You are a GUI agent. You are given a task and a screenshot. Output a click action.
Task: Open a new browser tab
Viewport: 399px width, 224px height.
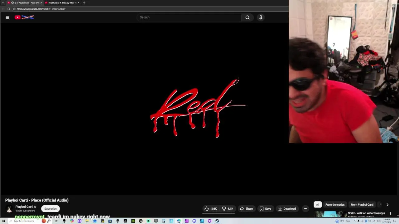click(x=84, y=3)
